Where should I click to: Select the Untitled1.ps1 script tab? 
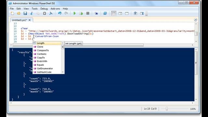click(x=19, y=20)
